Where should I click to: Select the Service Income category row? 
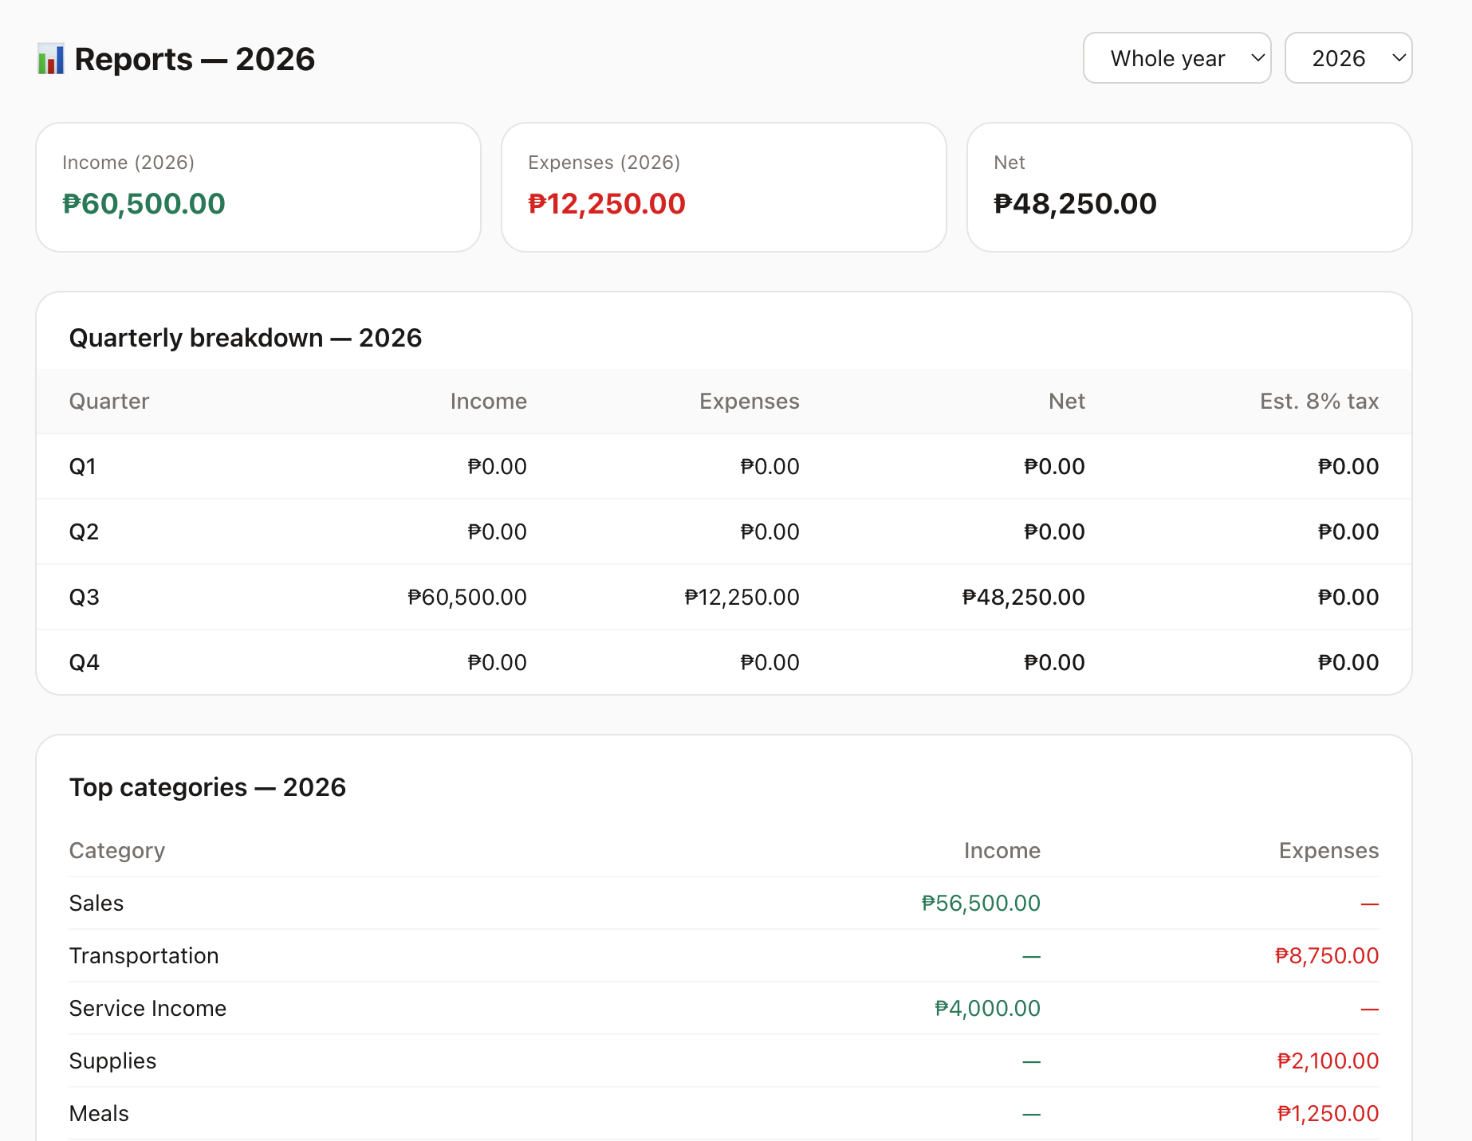pos(724,1008)
